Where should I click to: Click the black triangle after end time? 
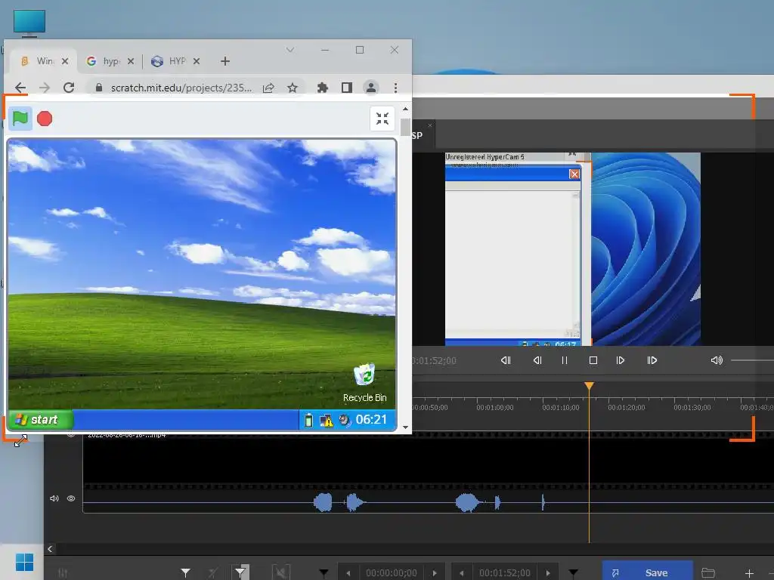pyautogui.click(x=573, y=573)
